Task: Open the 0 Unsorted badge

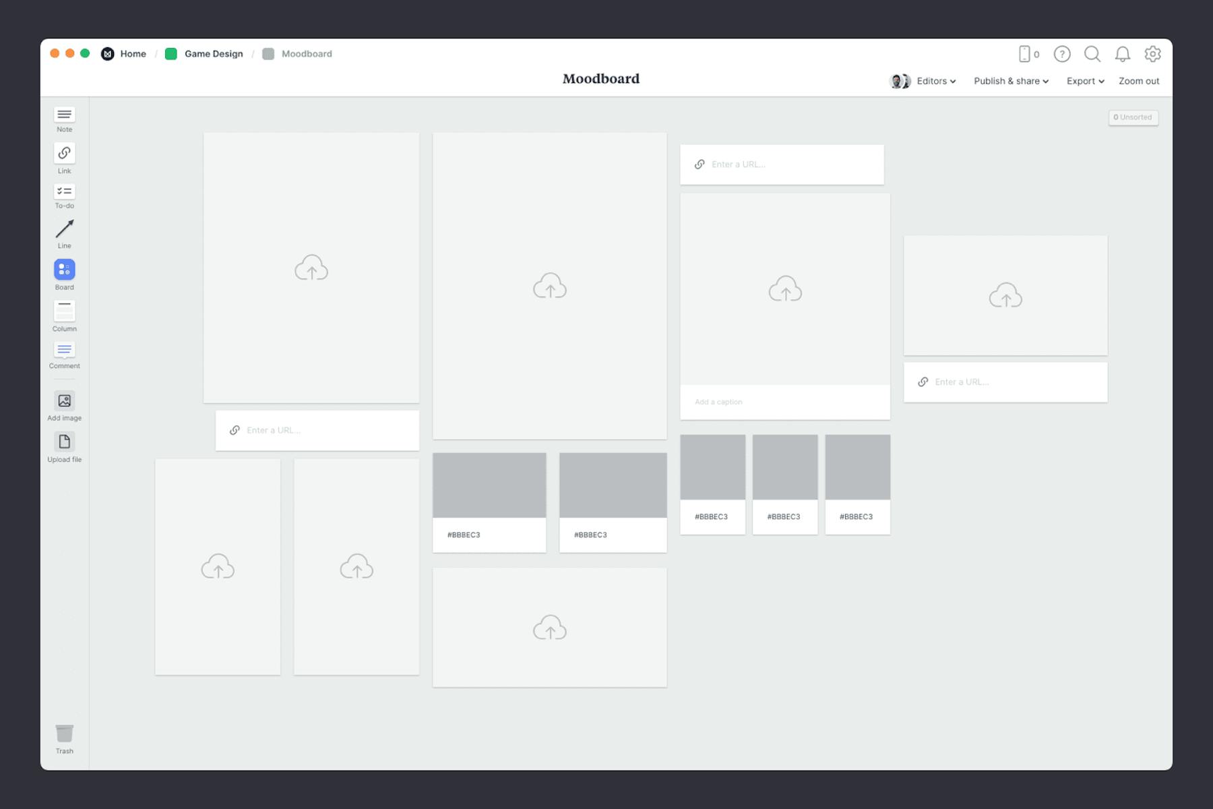Action: tap(1133, 117)
